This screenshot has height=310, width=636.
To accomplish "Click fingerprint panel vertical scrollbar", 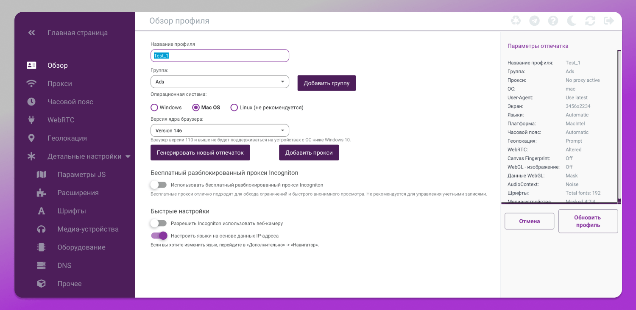I will point(619,125).
